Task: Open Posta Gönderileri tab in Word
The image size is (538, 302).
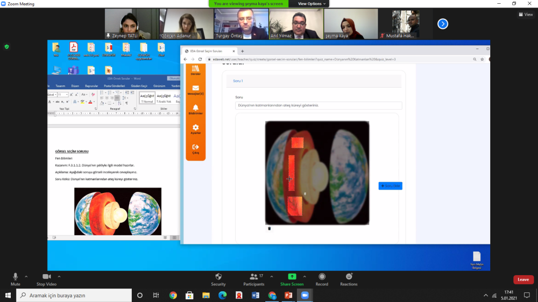Action: (115, 86)
